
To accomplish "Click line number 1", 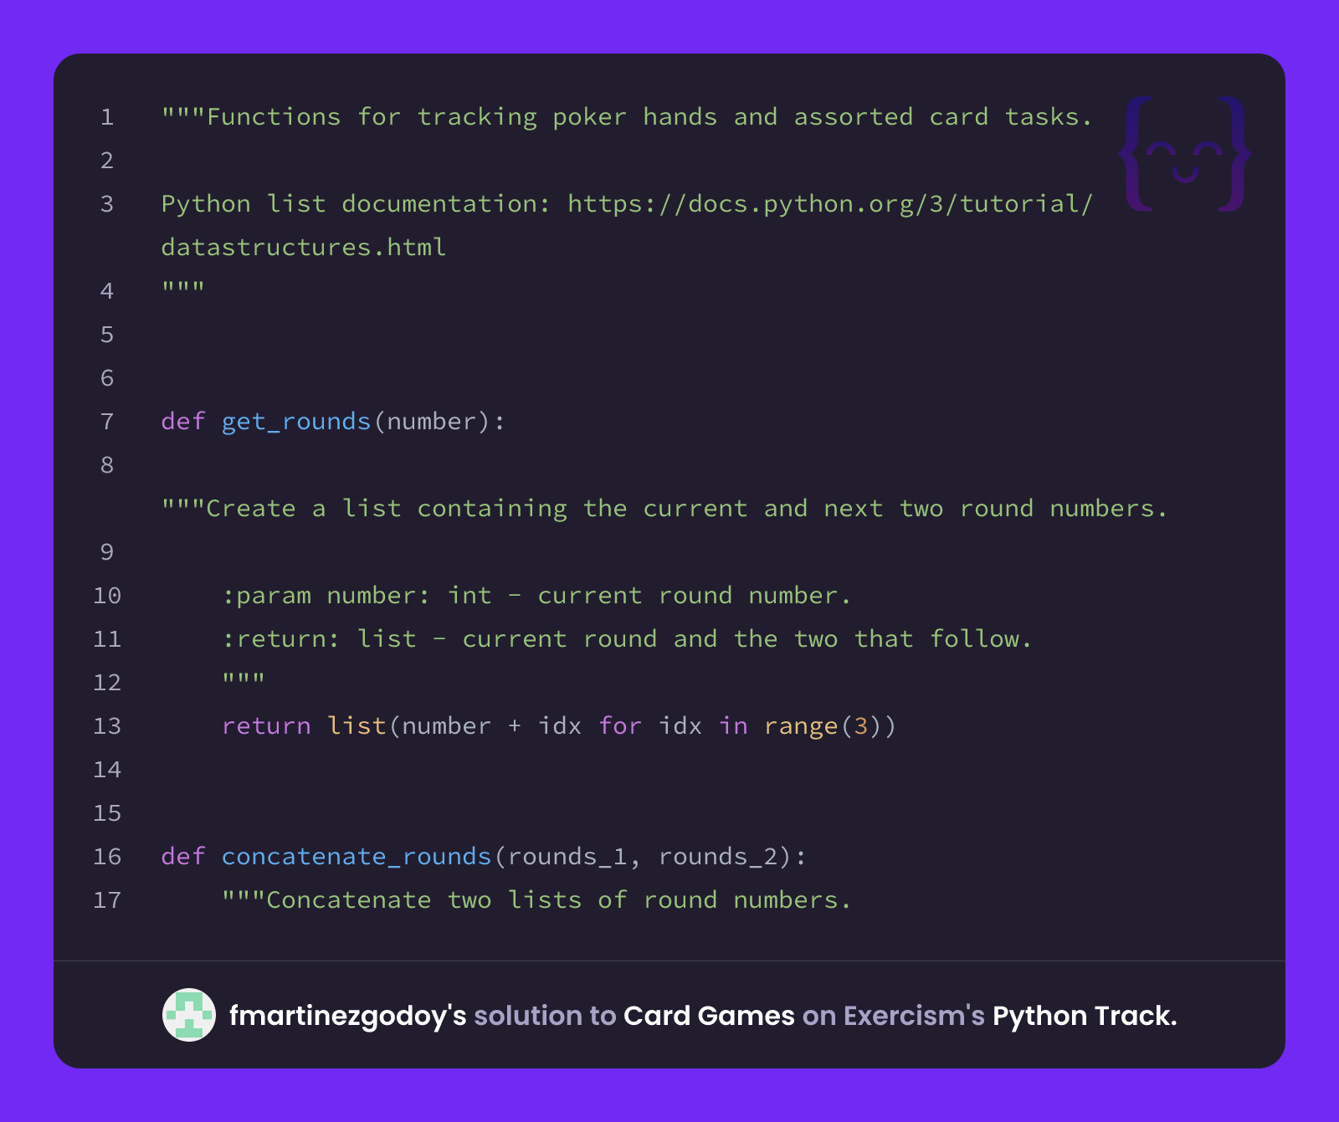I will pyautogui.click(x=107, y=116).
